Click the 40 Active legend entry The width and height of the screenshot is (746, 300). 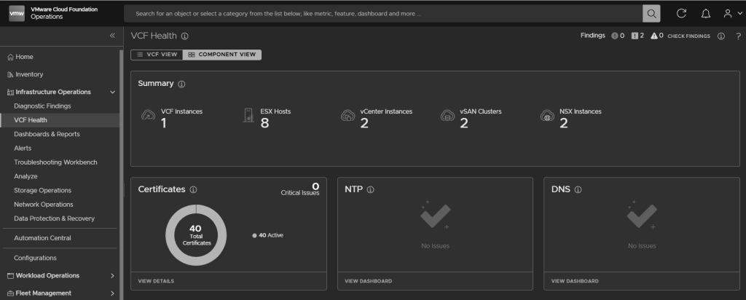[268, 235]
